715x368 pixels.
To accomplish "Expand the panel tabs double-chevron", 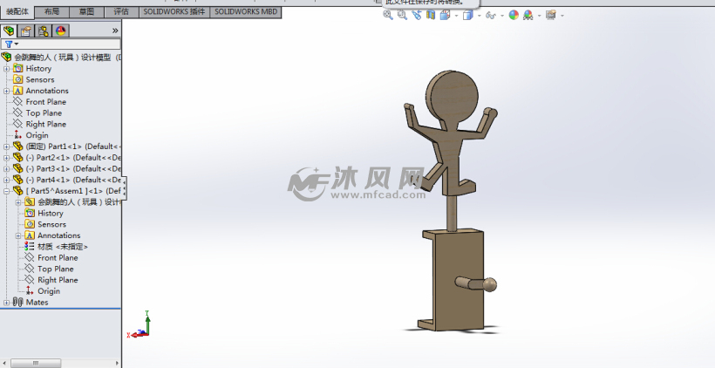I will pyautogui.click(x=115, y=31).
